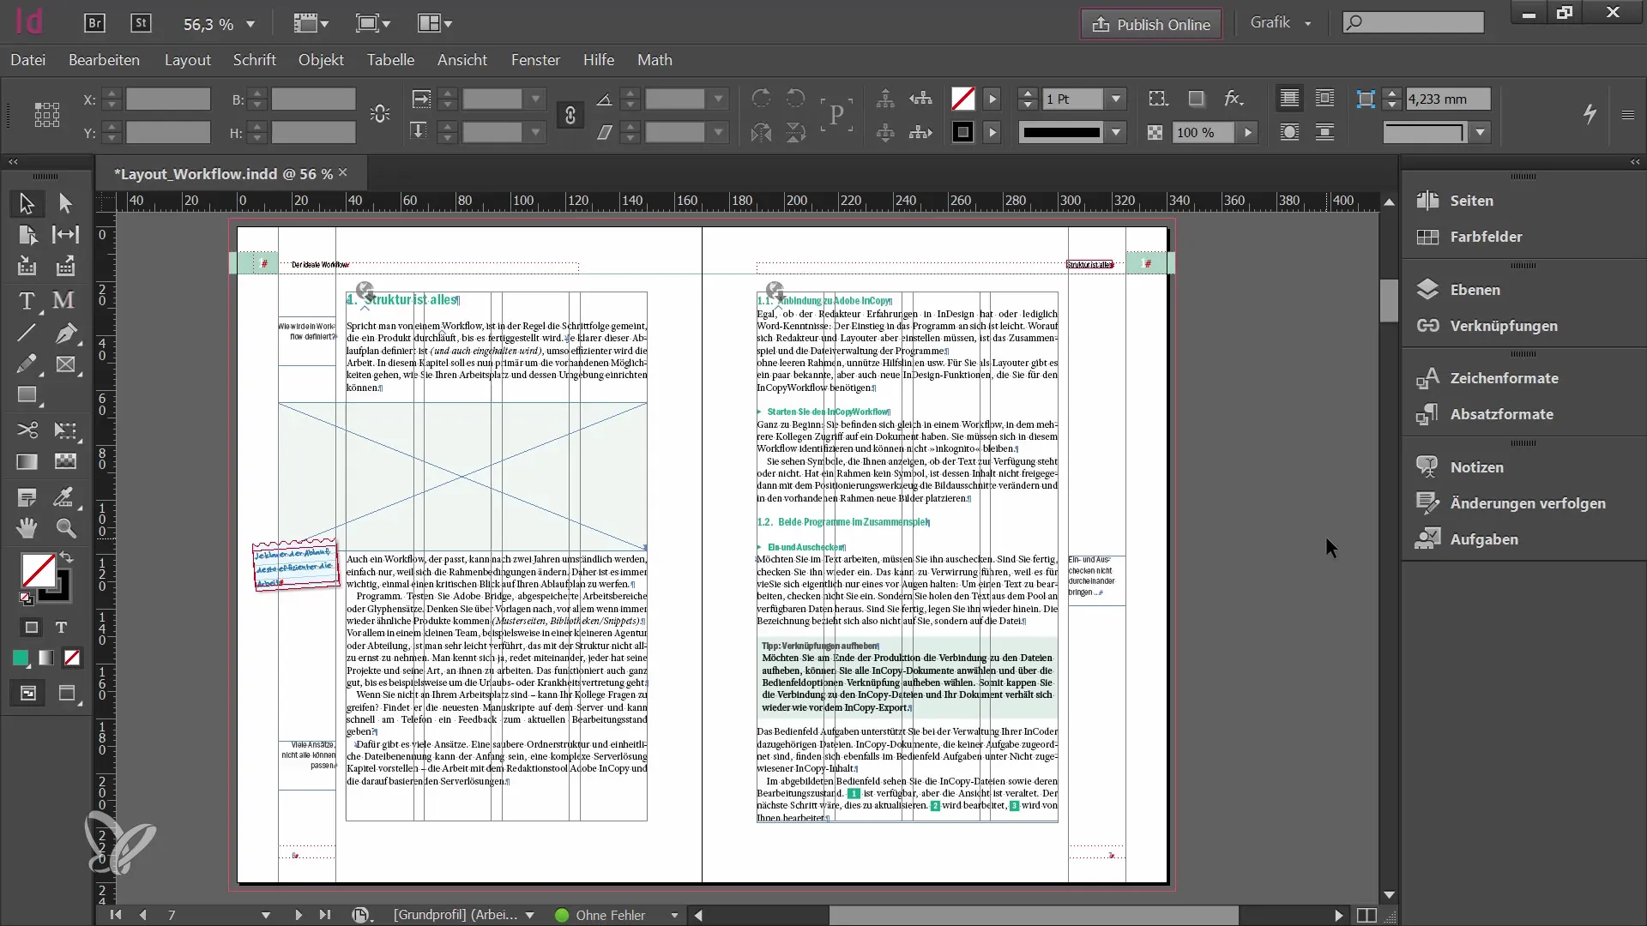Open the Objekt menu
1647x926 pixels.
(321, 60)
